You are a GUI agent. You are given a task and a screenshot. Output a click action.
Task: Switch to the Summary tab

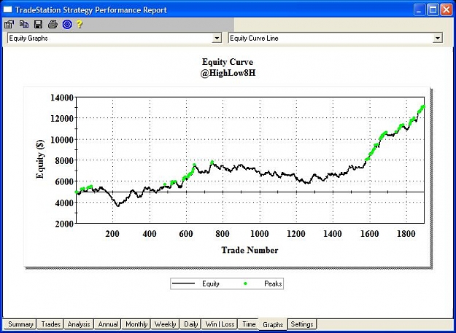point(20,324)
